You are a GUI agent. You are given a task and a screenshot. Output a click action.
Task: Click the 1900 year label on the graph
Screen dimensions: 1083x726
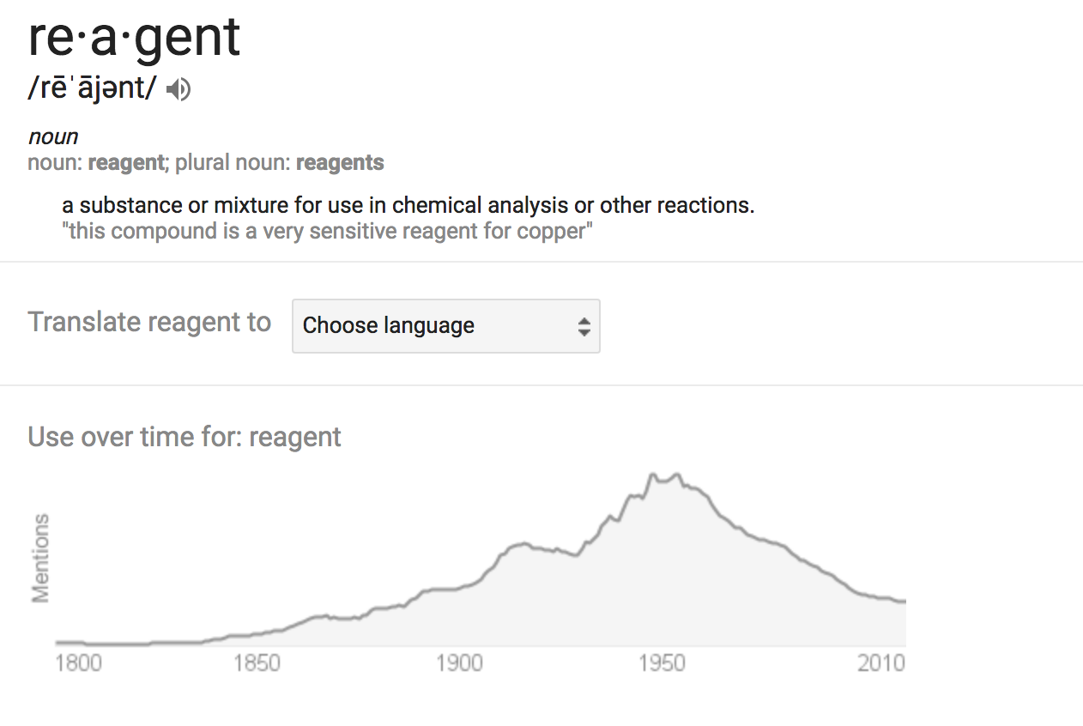pyautogui.click(x=458, y=664)
